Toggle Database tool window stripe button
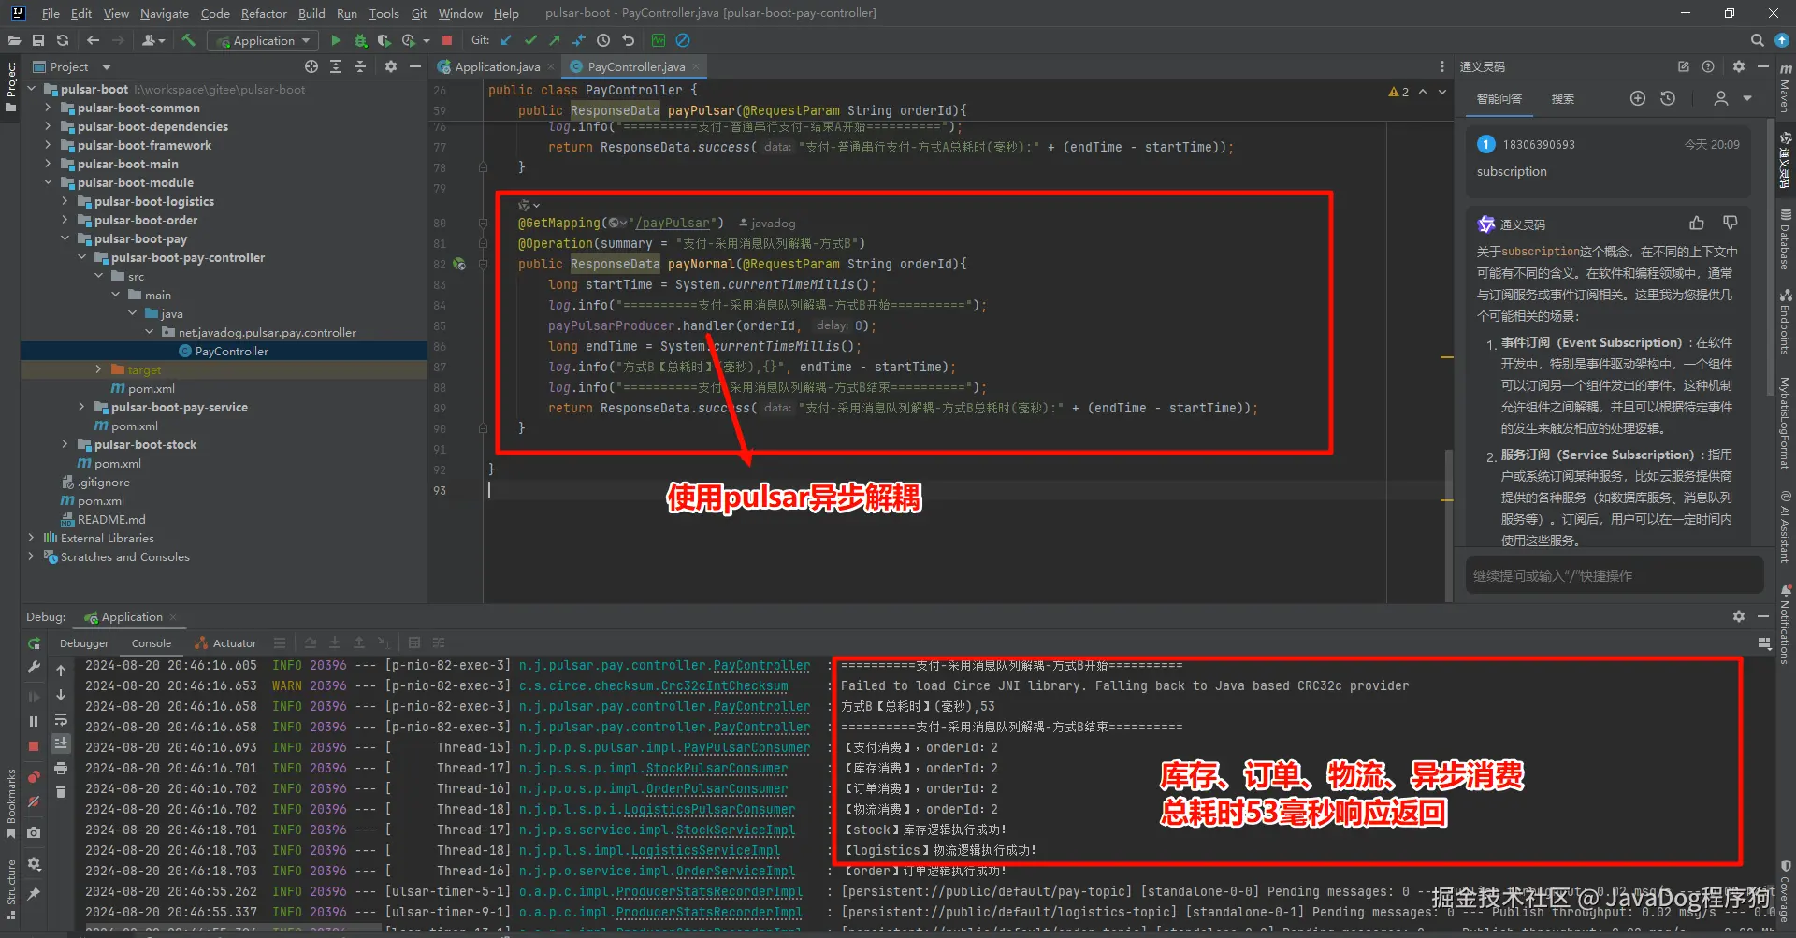Image resolution: width=1796 pixels, height=938 pixels. (x=1786, y=238)
